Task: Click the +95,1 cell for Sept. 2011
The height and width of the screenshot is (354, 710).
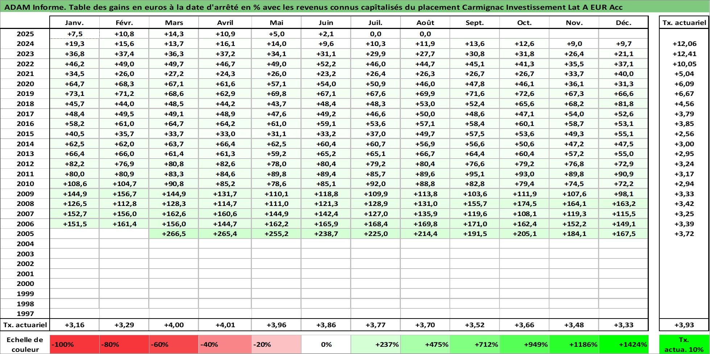Action: [475, 174]
